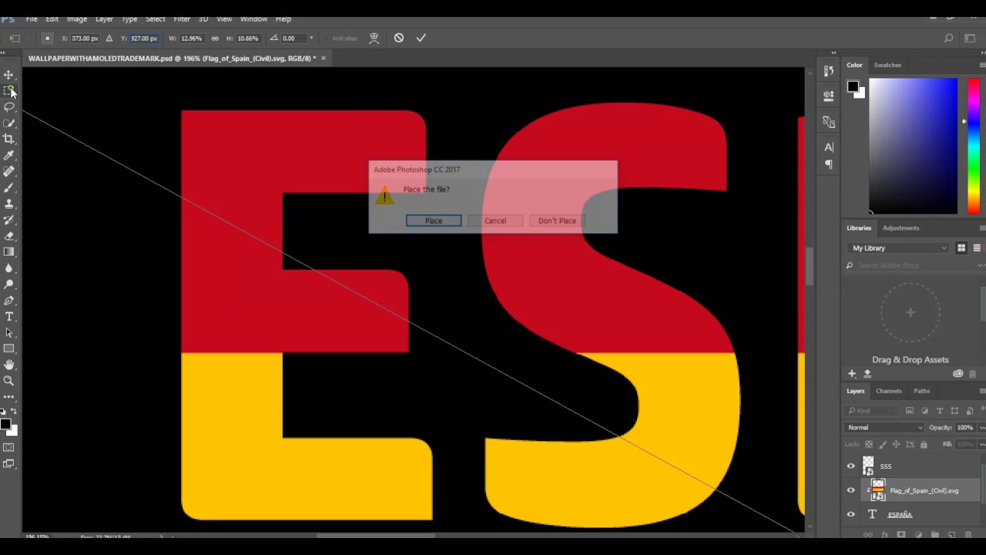Select the Gradient tool
986x555 pixels.
tap(8, 252)
